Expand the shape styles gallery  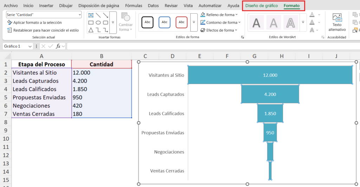click(x=194, y=22)
